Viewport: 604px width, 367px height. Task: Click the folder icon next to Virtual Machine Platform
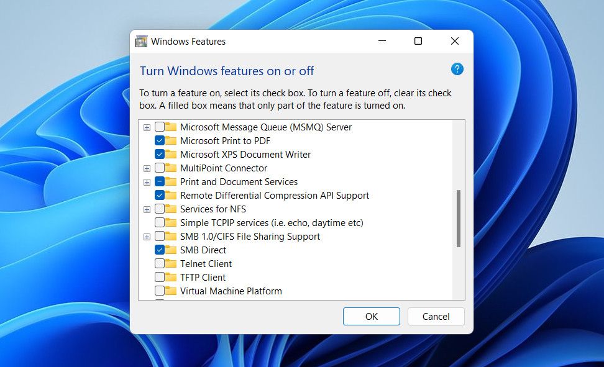pos(170,291)
